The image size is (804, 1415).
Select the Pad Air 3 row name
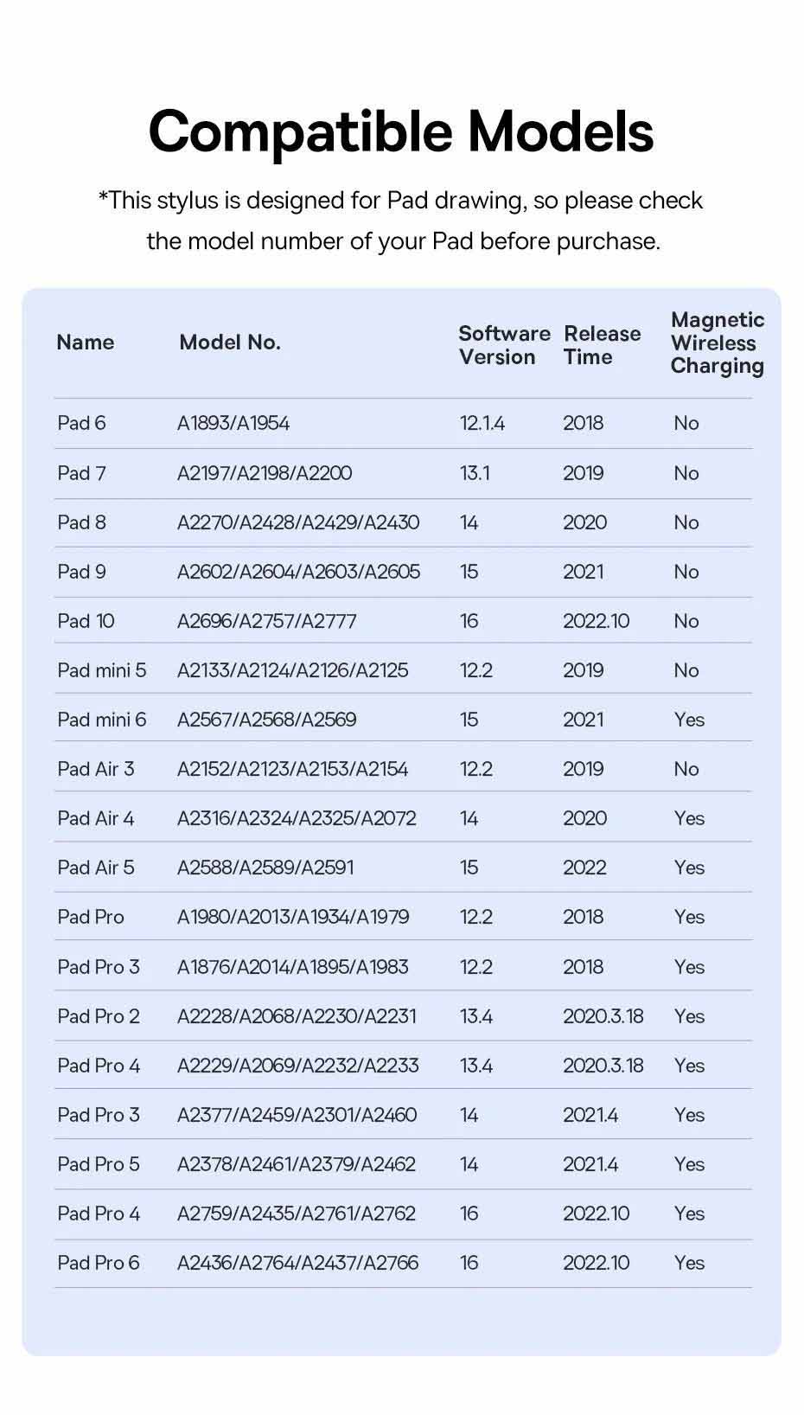[96, 769]
